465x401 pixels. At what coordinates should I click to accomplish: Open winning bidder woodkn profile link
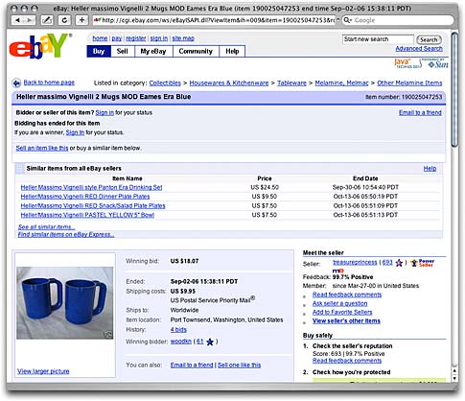coord(181,342)
